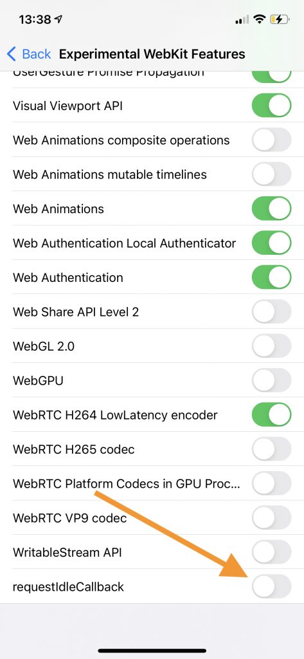Enable the requestIdleCallback toggle
304x659 pixels.
271,586
